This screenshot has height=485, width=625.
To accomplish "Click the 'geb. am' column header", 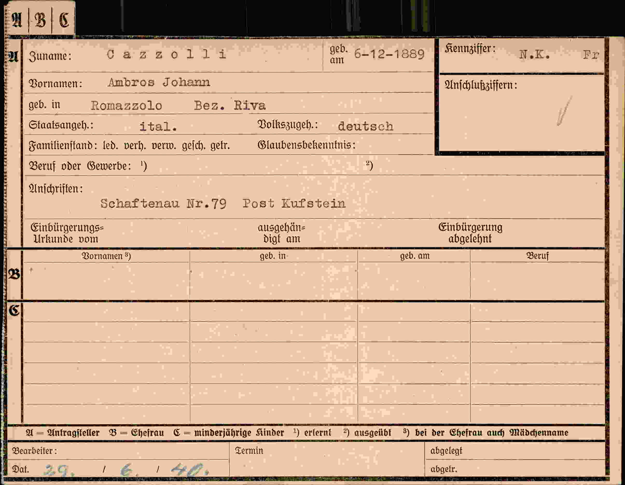I will click(415, 256).
